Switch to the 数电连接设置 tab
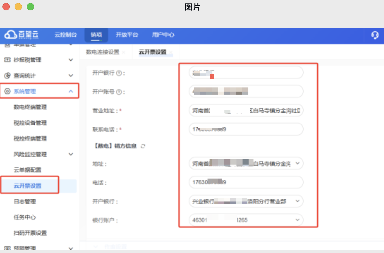The width and height of the screenshot is (384, 253). tap(103, 52)
